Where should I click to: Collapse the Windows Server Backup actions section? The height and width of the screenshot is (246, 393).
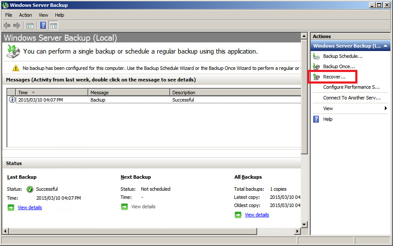coord(385,46)
